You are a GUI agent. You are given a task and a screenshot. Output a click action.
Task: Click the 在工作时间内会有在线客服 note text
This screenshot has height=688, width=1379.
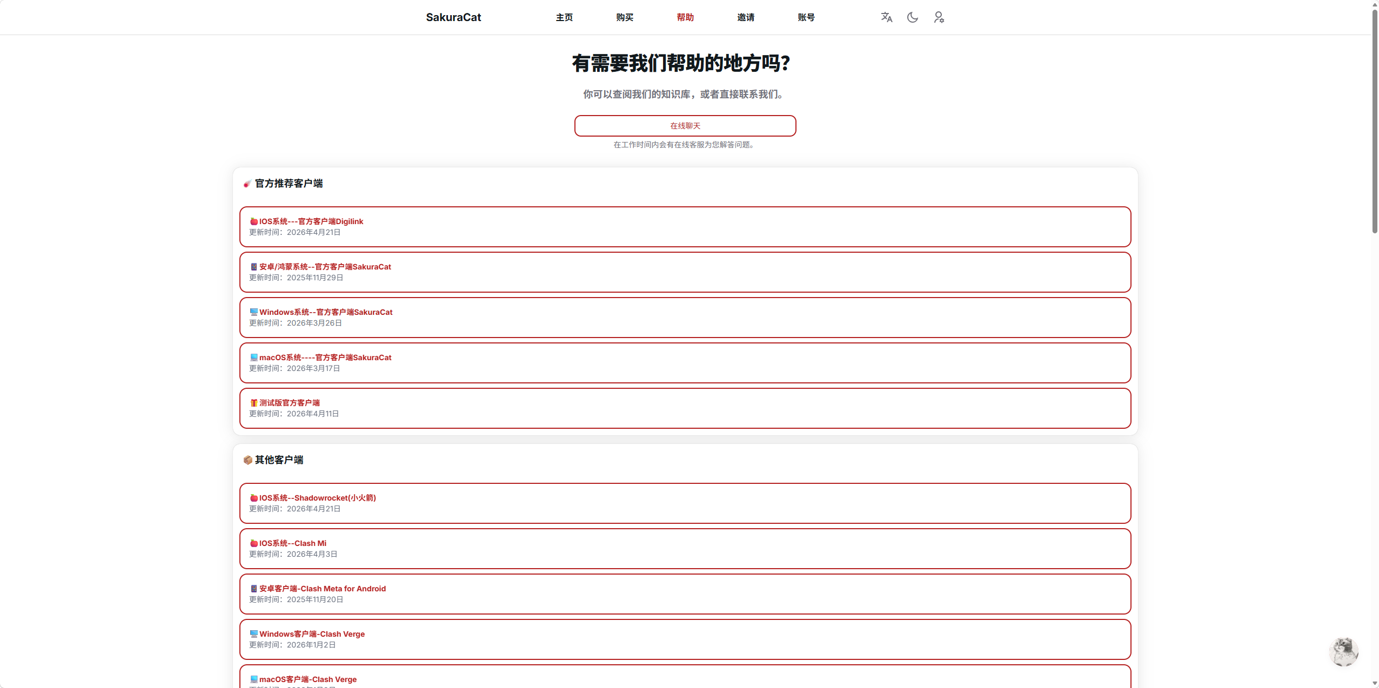pos(684,145)
